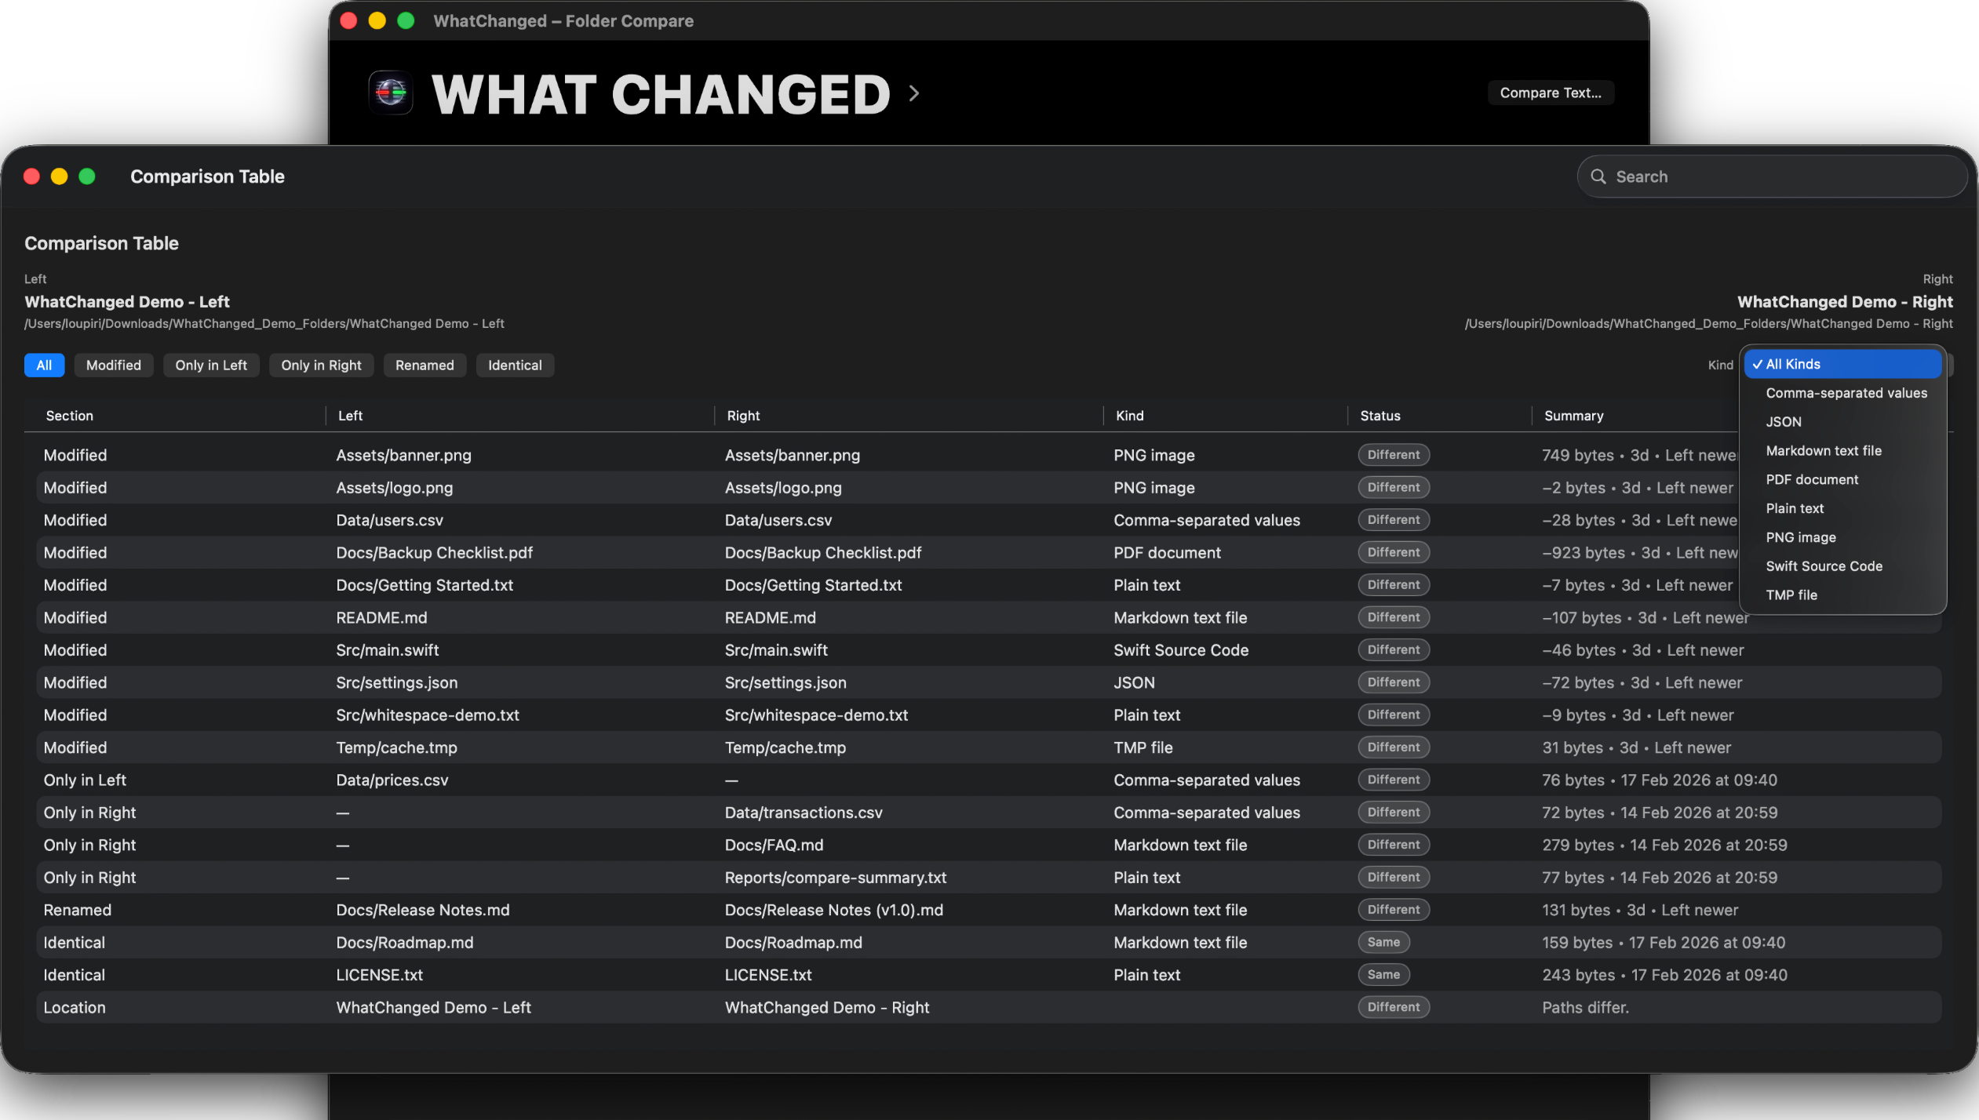Click Different badge in Location row

click(x=1393, y=1007)
